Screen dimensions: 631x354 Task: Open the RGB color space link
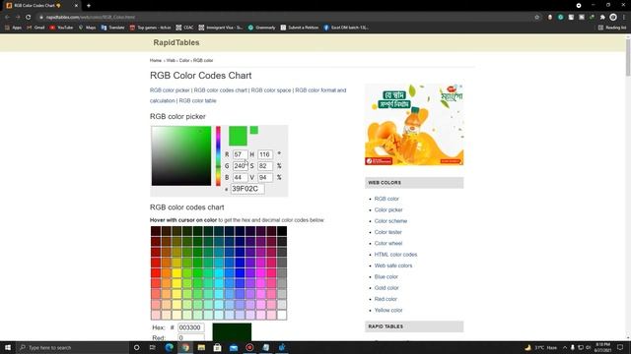coord(271,90)
